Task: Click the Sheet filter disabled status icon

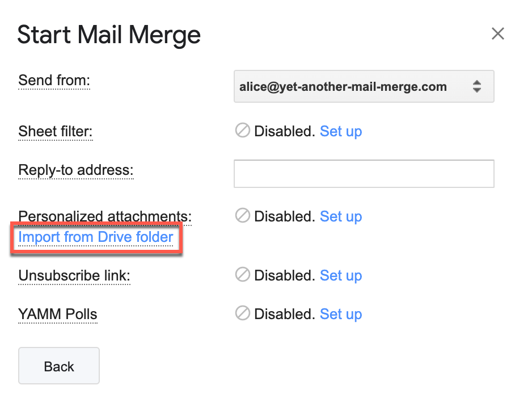Action: 243,131
